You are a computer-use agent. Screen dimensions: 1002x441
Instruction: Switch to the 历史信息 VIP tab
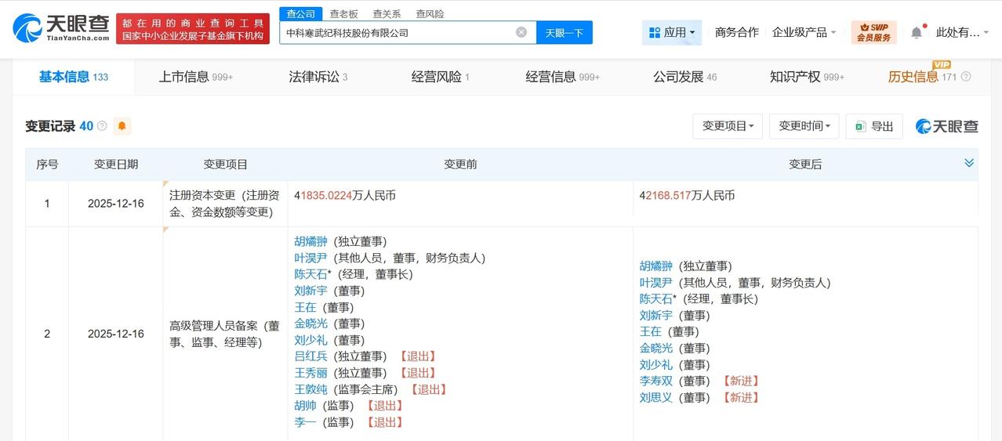point(922,77)
